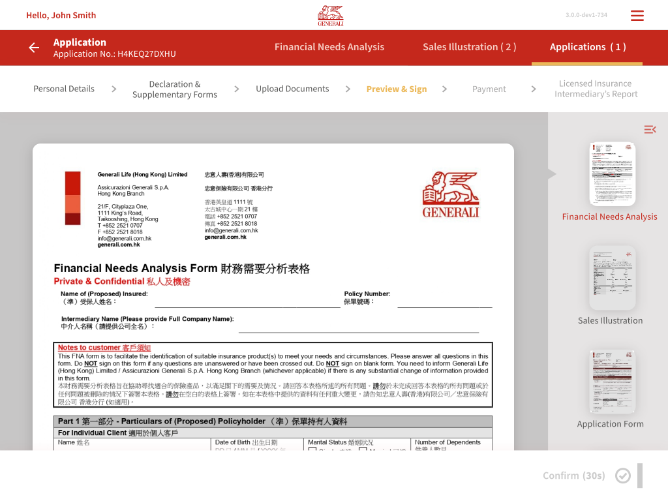
Task: Click the Application No. H4KEQ27DXHU text
Action: point(115,54)
